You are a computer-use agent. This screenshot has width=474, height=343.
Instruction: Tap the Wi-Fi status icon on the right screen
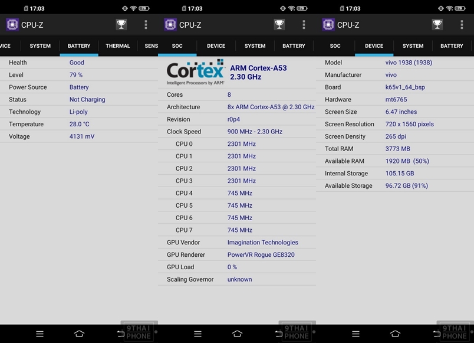[x=449, y=8]
